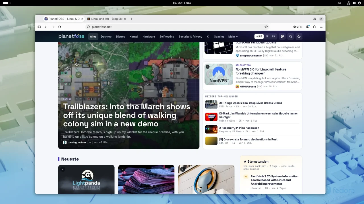Open All Things Open's New Deep Dives article
The height and width of the screenshot is (204, 364).
point(251,103)
